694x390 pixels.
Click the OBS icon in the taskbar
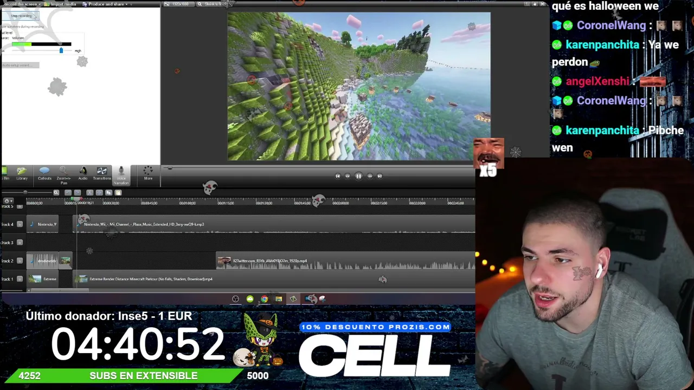(x=235, y=299)
